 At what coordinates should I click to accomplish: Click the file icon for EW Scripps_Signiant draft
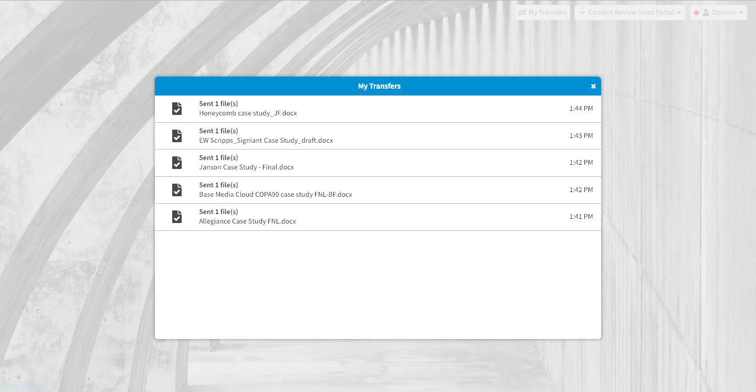point(177,136)
